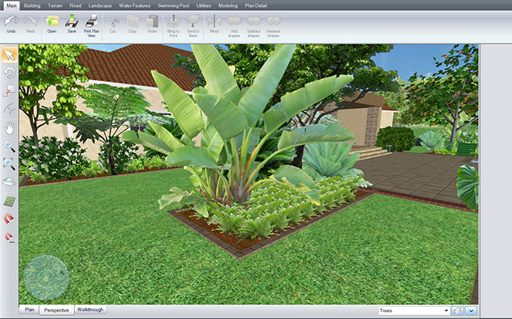
Task: Open a file with the Open icon
Action: click(52, 23)
